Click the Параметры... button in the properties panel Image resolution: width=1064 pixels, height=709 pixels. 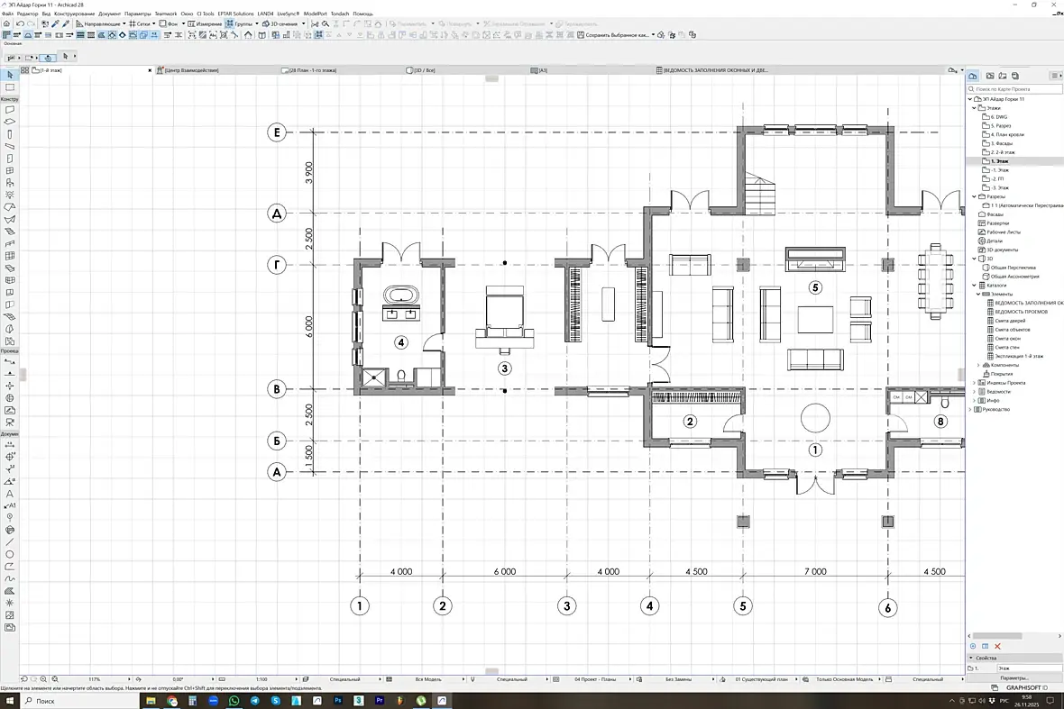(1014, 677)
